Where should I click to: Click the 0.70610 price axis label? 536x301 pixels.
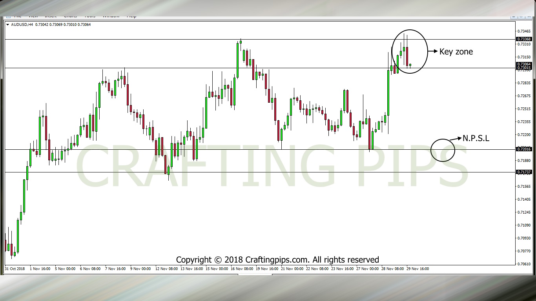pyautogui.click(x=525, y=264)
